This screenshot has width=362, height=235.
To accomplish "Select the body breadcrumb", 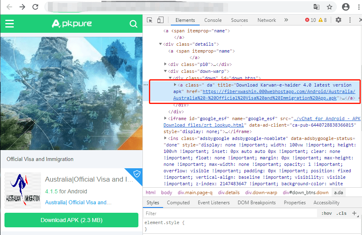I will 167,193.
